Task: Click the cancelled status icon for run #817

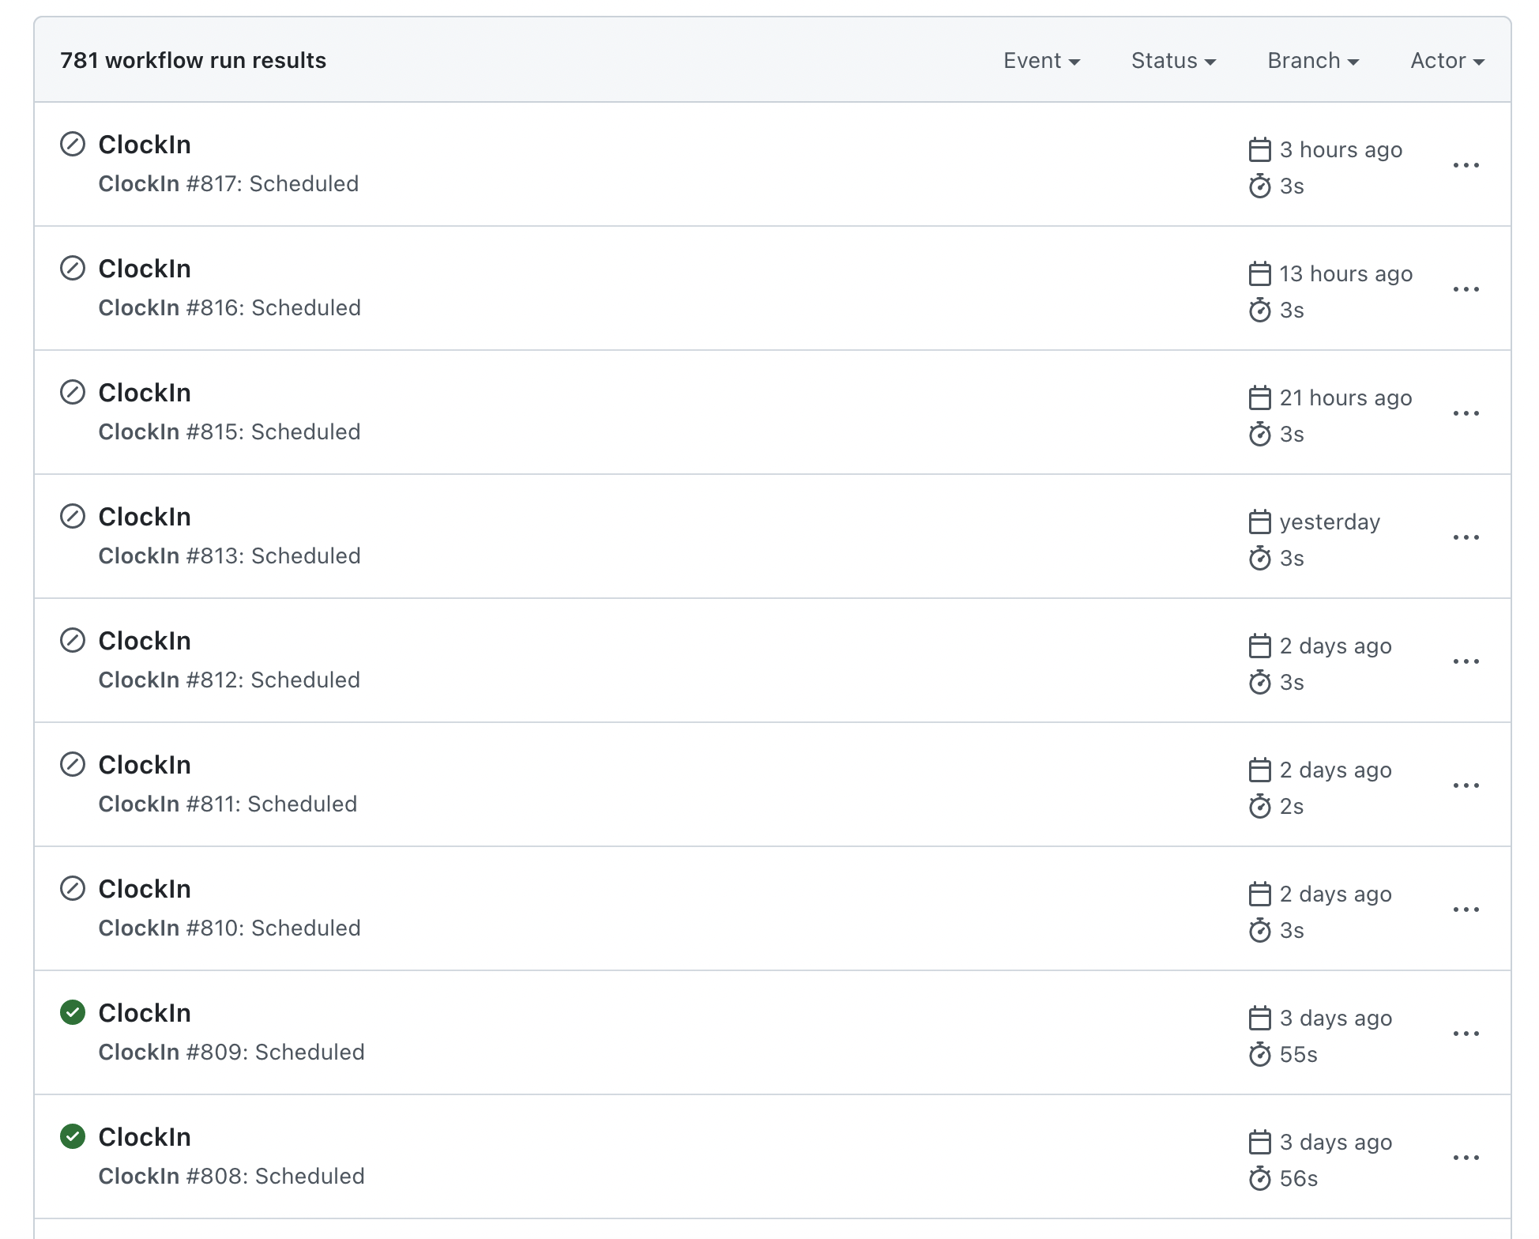Action: (73, 145)
